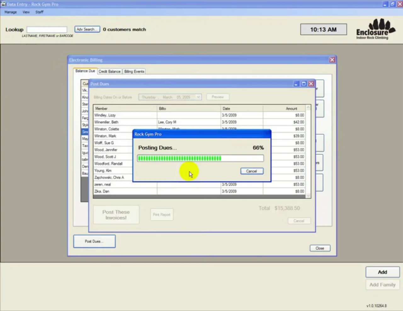Image resolution: width=403 pixels, height=311 pixels.
Task: Click the Add Family button
Action: click(x=383, y=285)
